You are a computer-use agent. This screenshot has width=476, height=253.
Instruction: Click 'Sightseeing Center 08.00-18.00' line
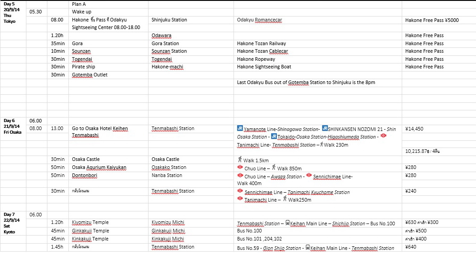106,27
